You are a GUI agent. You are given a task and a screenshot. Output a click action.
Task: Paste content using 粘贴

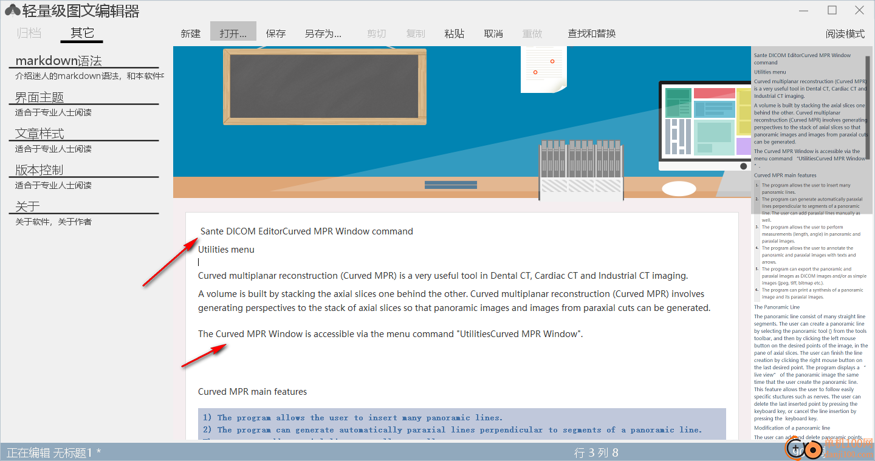click(x=455, y=33)
